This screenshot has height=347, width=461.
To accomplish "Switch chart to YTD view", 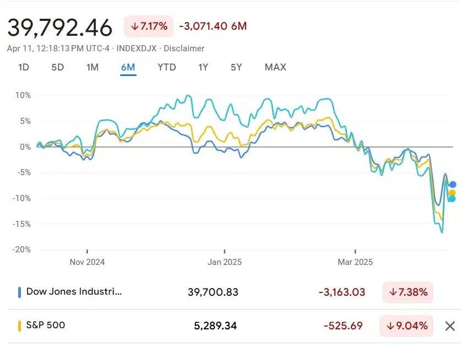I will (167, 67).
